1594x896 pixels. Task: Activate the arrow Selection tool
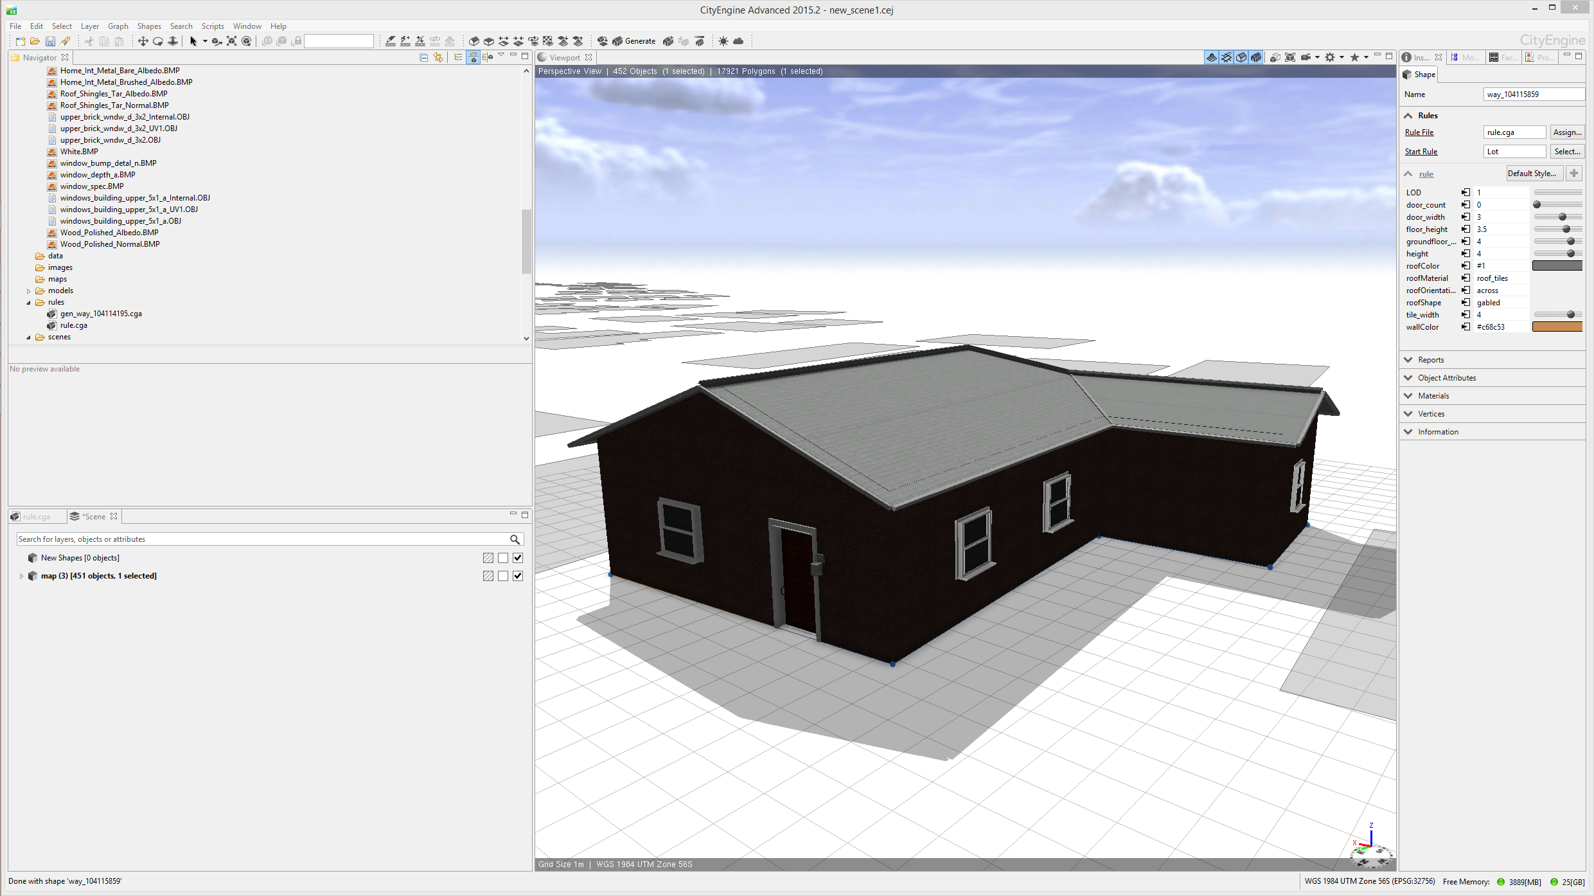193,41
